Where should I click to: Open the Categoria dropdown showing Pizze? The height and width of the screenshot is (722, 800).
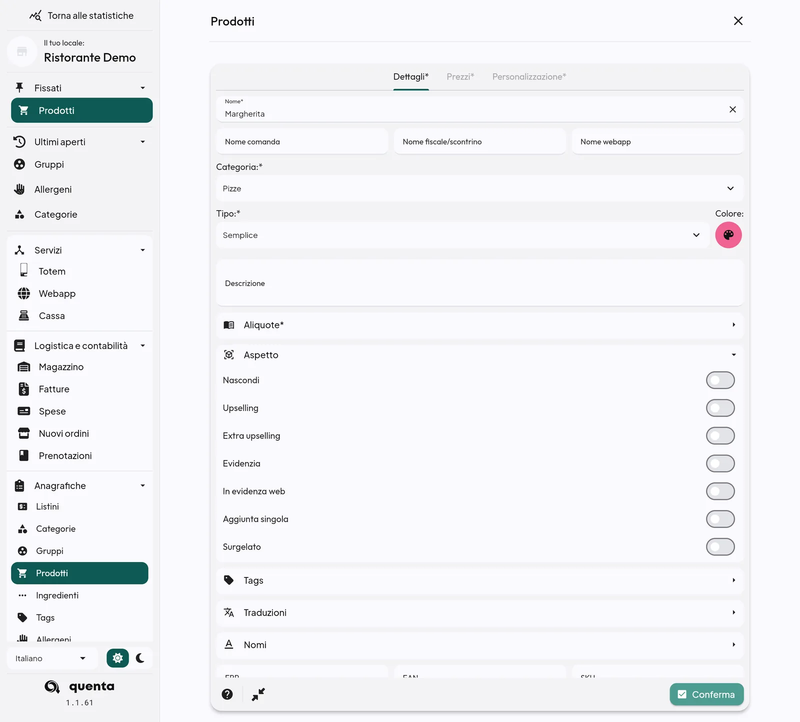tap(479, 188)
